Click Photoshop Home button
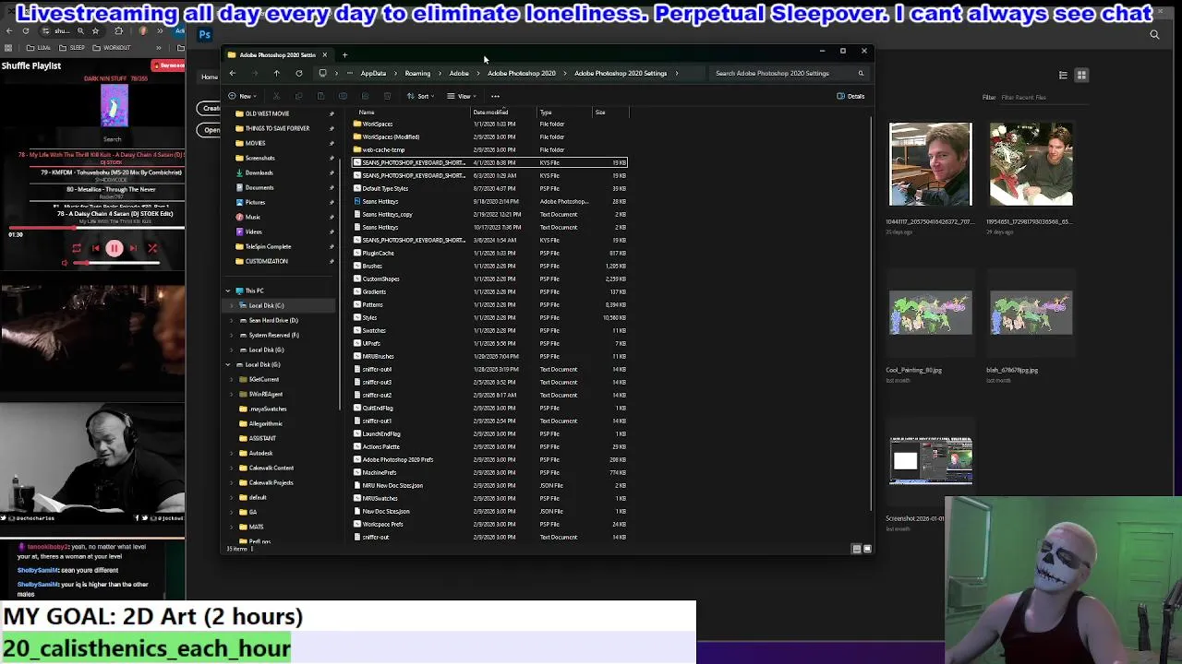Screen dimensions: 1182x664 210,77
